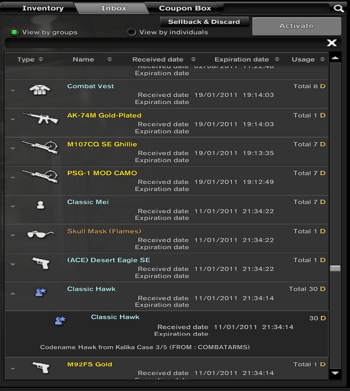Expand the (ACE) Desert Eagle SE group
Screen dimensions: 350x391
(x=13, y=264)
